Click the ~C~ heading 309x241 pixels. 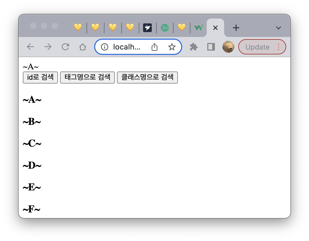(32, 143)
